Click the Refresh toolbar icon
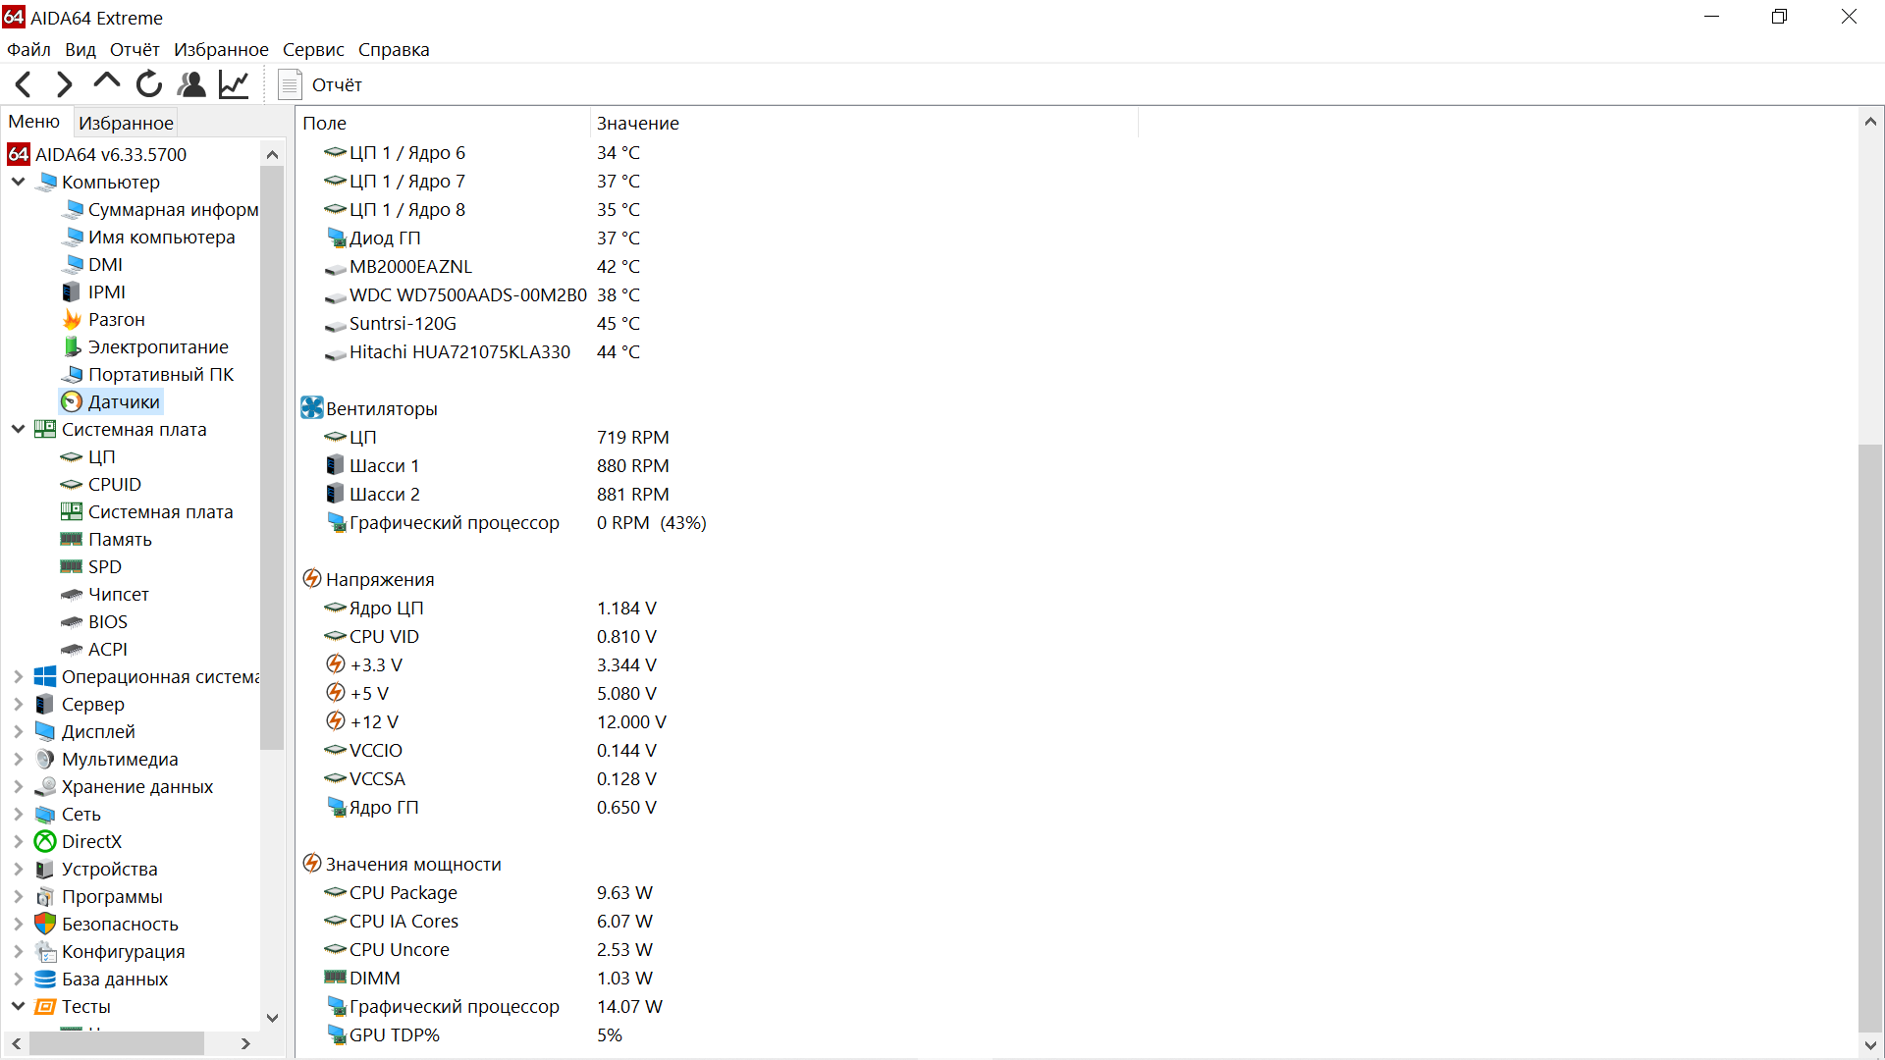 click(149, 85)
